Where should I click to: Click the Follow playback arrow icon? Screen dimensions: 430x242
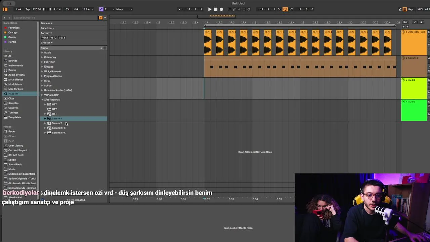pos(180,9)
